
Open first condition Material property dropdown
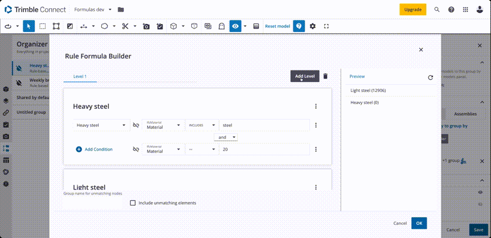pyautogui.click(x=163, y=125)
